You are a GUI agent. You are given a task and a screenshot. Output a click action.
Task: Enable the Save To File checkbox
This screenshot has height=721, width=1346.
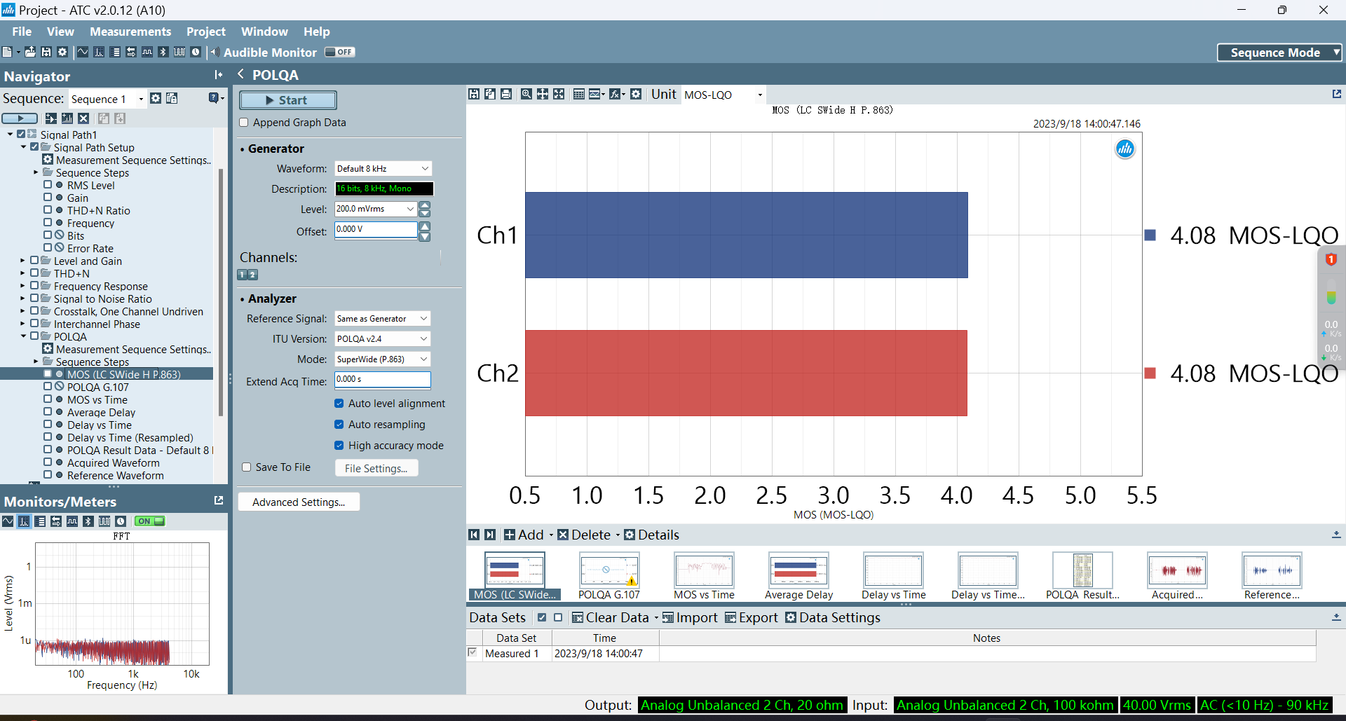point(246,467)
